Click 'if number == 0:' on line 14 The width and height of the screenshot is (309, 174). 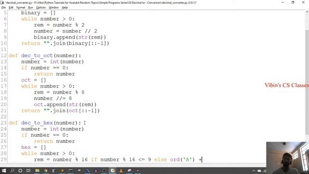coord(45,68)
